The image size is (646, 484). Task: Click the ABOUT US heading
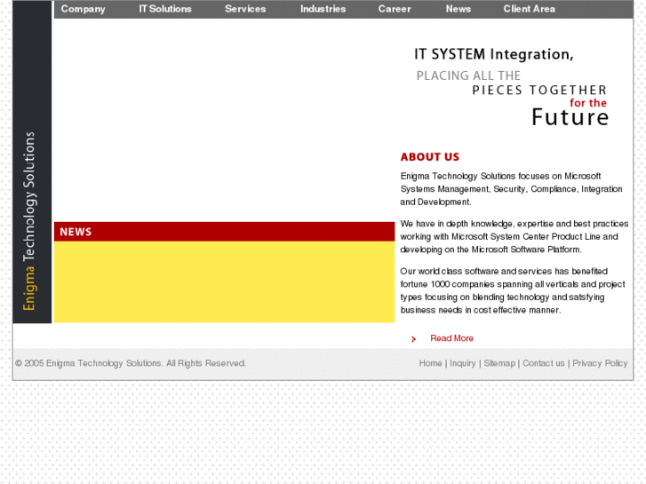430,157
